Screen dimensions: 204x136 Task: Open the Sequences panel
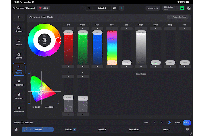(x=19, y=109)
